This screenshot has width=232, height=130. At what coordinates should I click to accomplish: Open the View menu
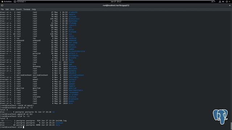pyautogui.click(x=12, y=9)
